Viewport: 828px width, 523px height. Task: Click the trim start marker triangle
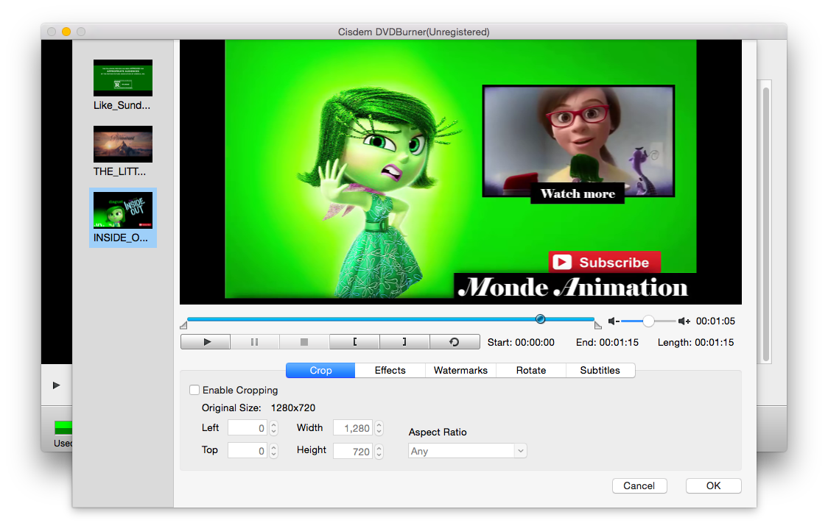coord(183,325)
